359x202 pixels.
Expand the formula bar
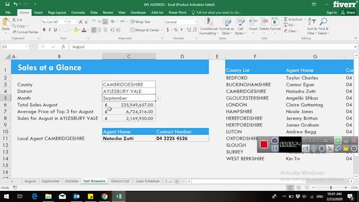(x=355, y=47)
